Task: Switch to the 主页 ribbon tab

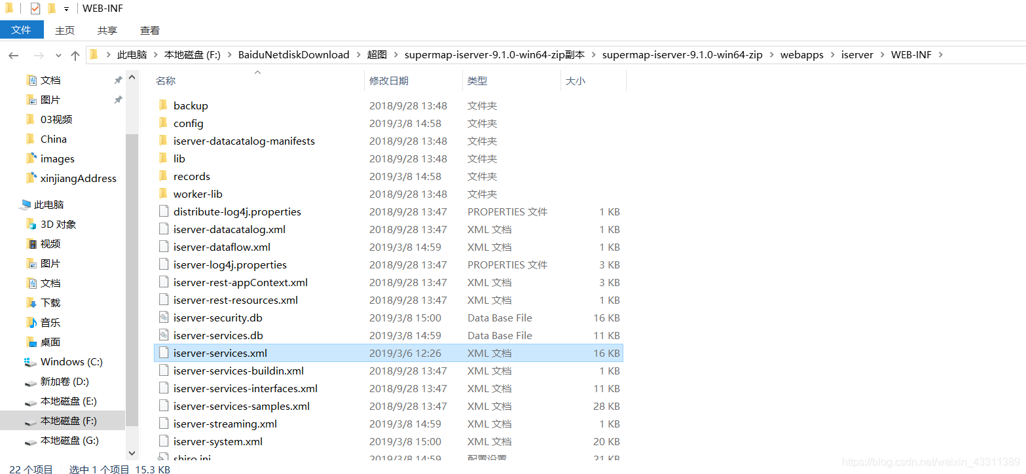Action: click(x=65, y=30)
